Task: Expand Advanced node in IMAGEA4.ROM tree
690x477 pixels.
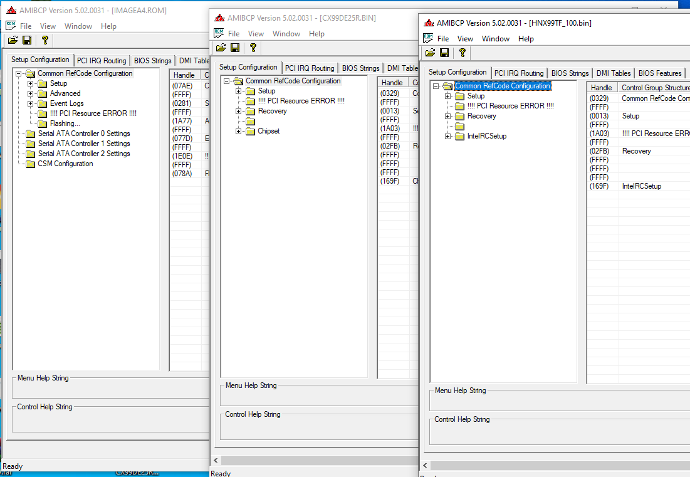Action: click(x=30, y=94)
